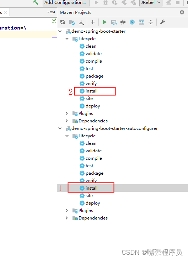This screenshot has width=188, height=259.
Task: Select verify goal in demo-spring-boot-starter
Action: pos(123,83)
